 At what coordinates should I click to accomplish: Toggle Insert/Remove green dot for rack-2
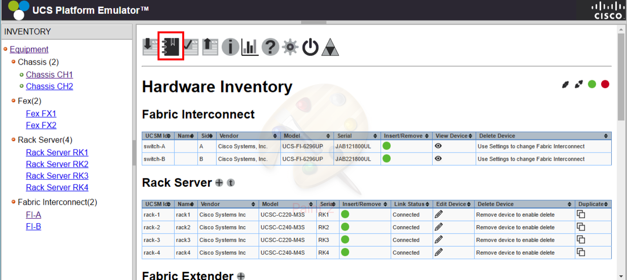pos(345,227)
